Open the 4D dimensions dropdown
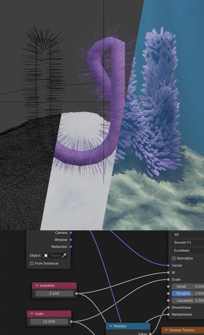The width and height of the screenshot is (204, 335). click(x=188, y=234)
